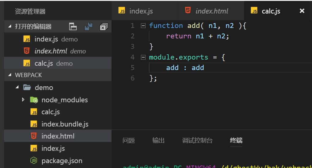Click the 资源管理器 explorer title
Viewport: 312px width, 168px height.
[x=30, y=11]
